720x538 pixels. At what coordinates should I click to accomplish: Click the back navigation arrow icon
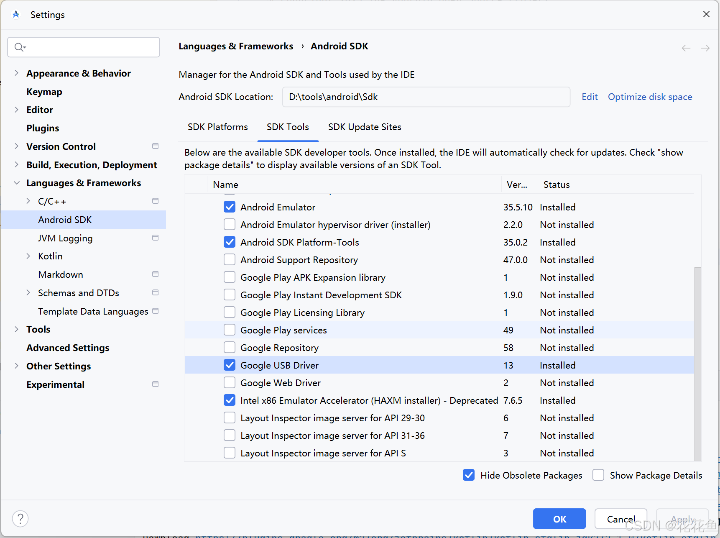point(686,48)
